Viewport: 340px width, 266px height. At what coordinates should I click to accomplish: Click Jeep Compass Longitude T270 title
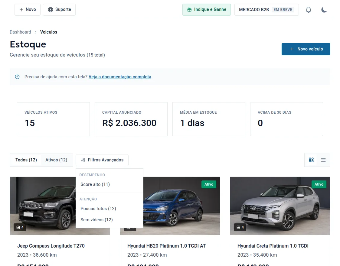pyautogui.click(x=51, y=246)
